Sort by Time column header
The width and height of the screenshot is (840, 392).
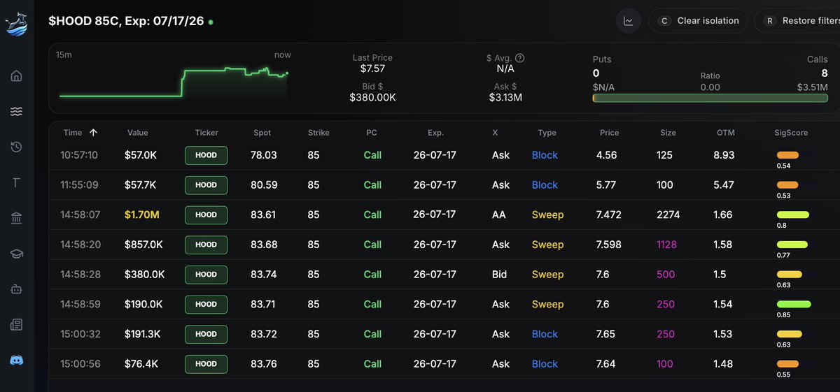point(80,133)
